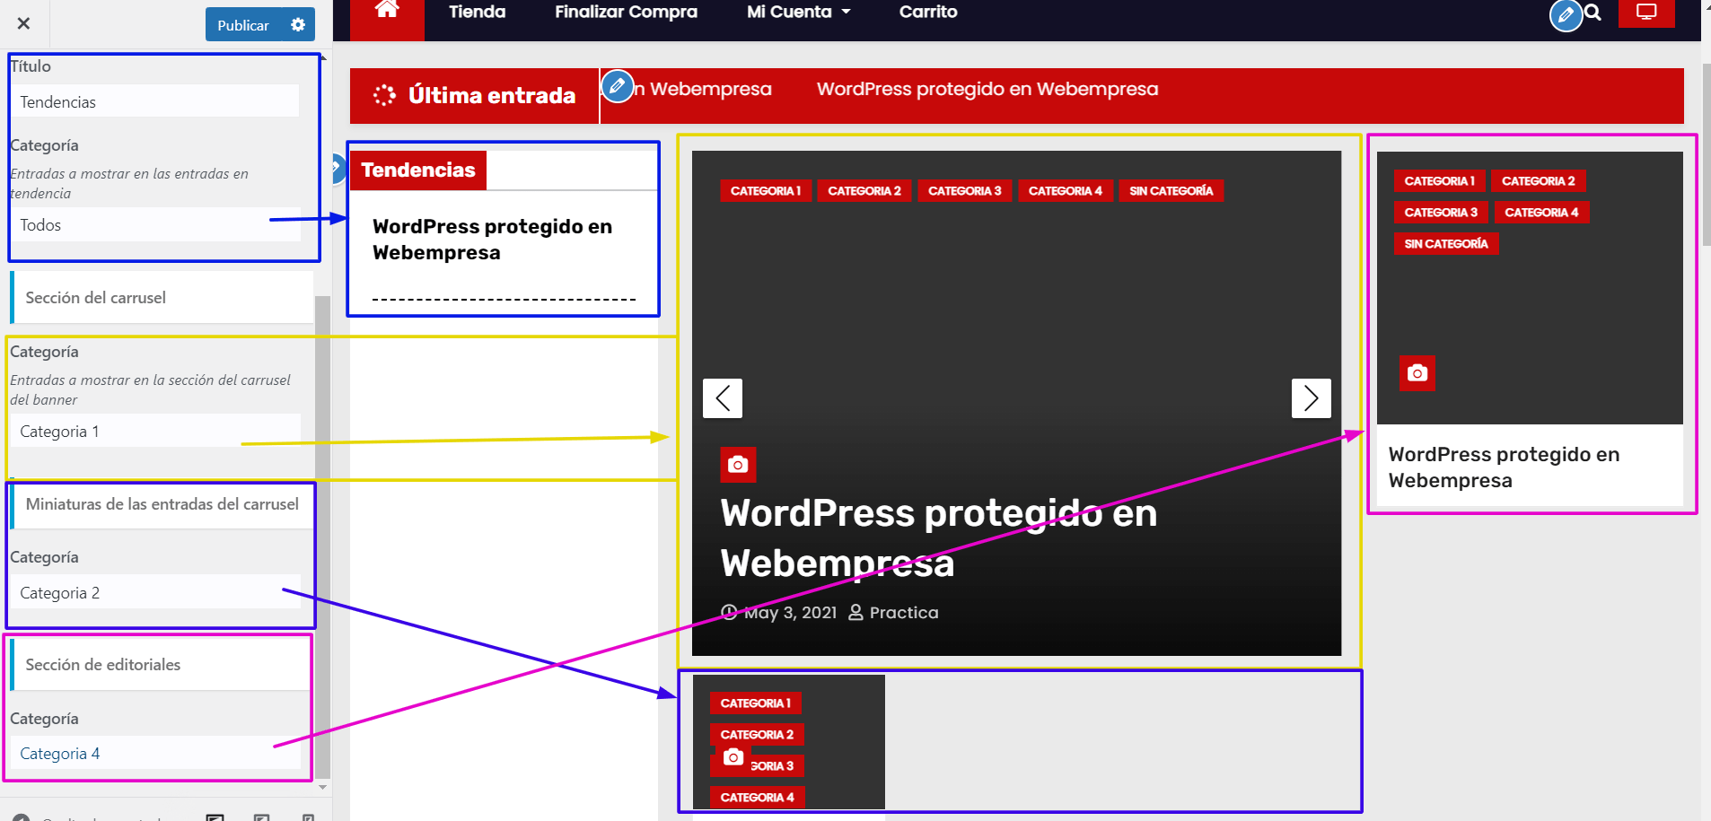The width and height of the screenshot is (1711, 821).
Task: Click the header edit pencil shortcut
Action: (1566, 14)
